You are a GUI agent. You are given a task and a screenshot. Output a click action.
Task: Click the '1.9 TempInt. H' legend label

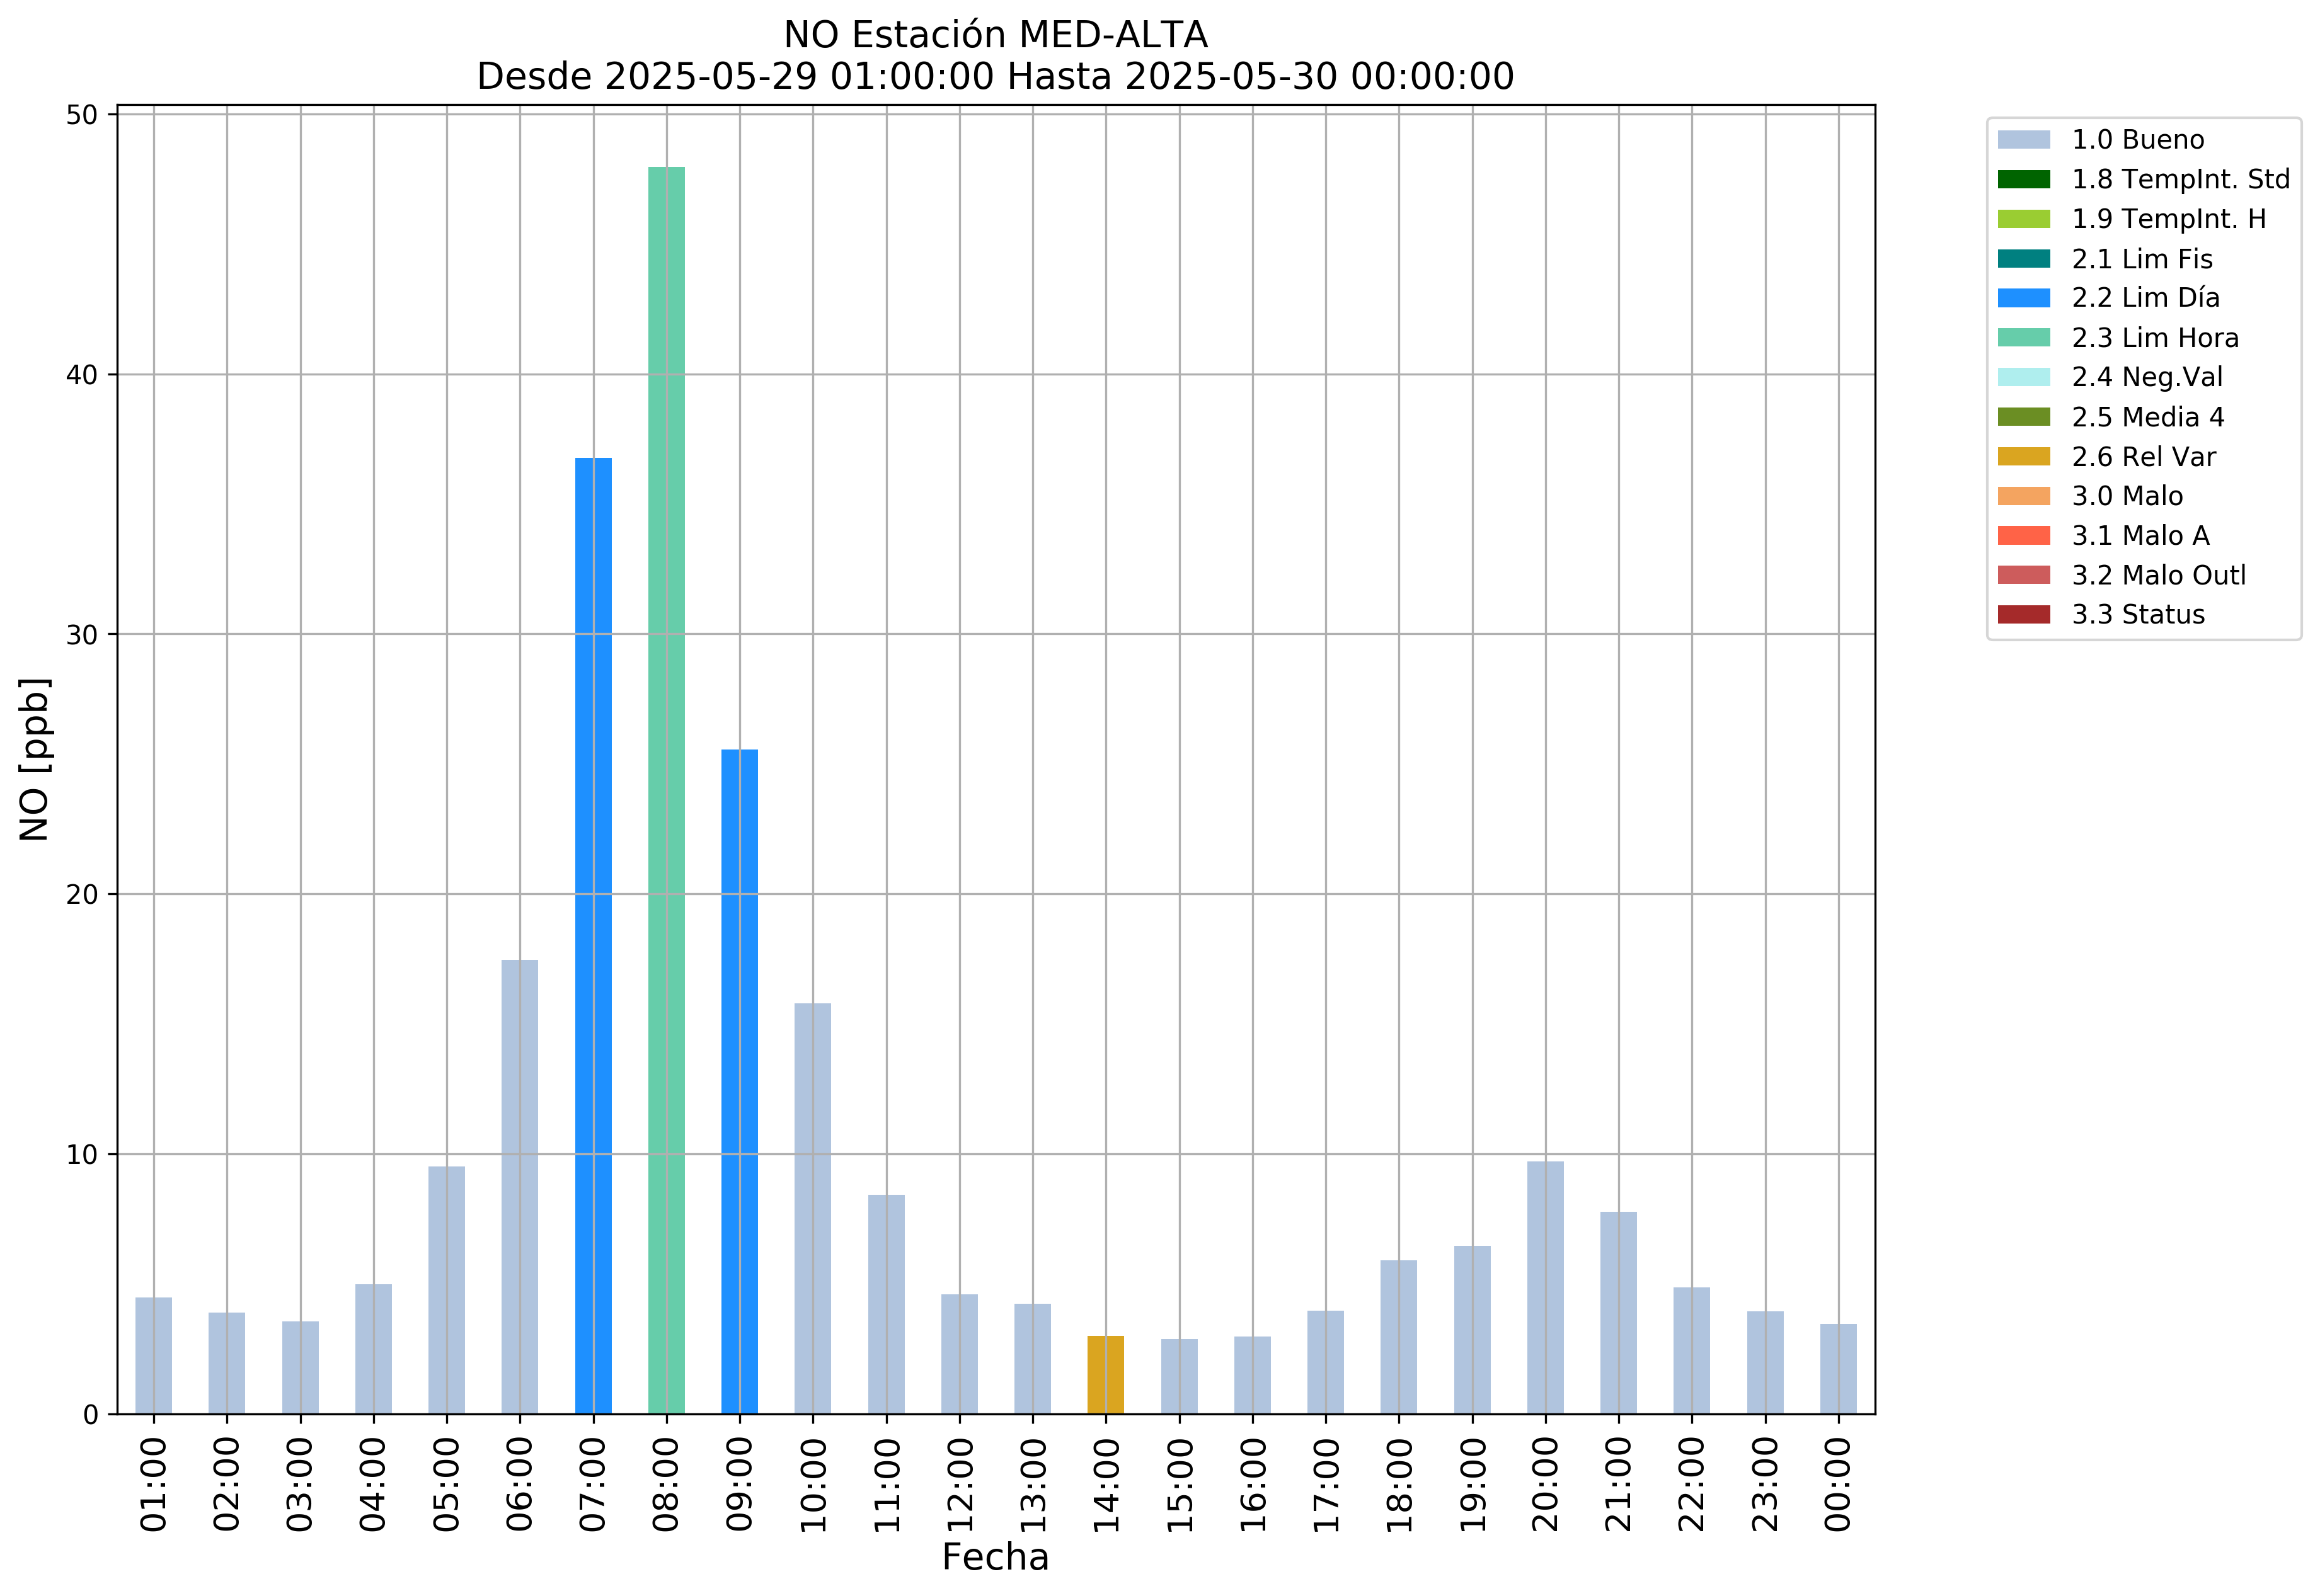click(2169, 219)
